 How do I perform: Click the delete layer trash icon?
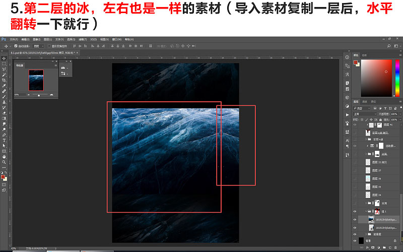click(395, 247)
